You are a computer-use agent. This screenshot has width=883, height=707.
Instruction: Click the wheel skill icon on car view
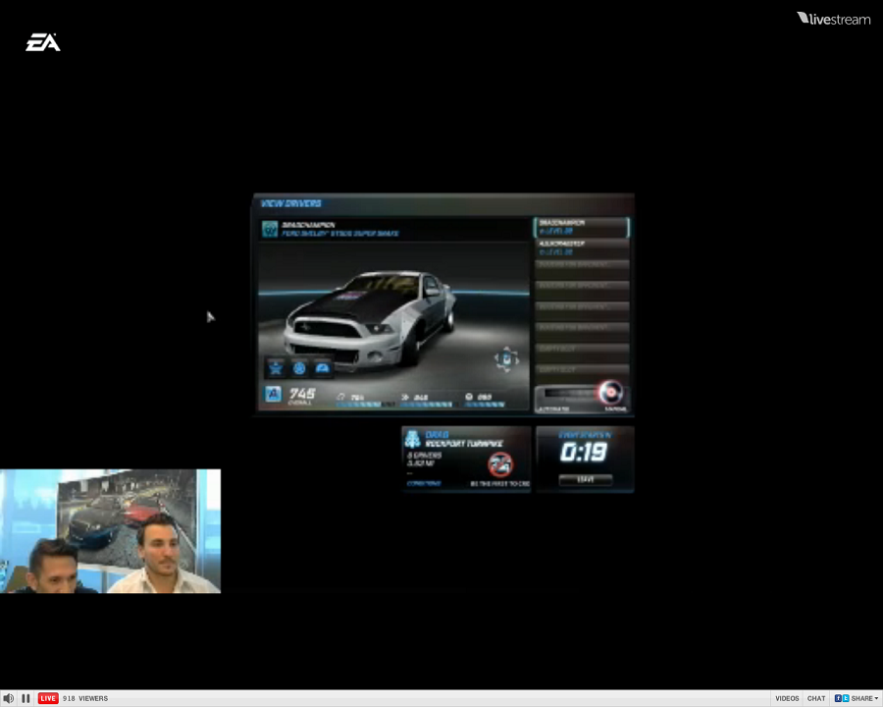pyautogui.click(x=299, y=368)
